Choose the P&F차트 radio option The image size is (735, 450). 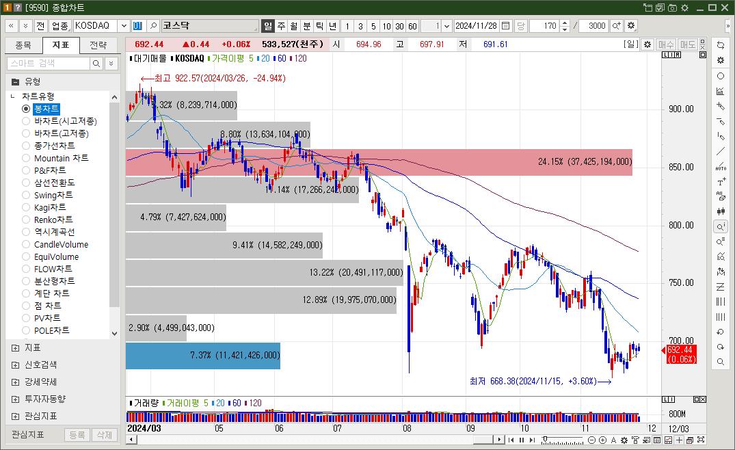[x=26, y=170]
